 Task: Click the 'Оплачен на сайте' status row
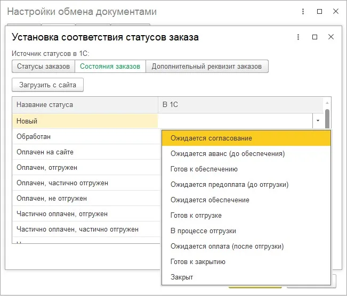(45, 152)
